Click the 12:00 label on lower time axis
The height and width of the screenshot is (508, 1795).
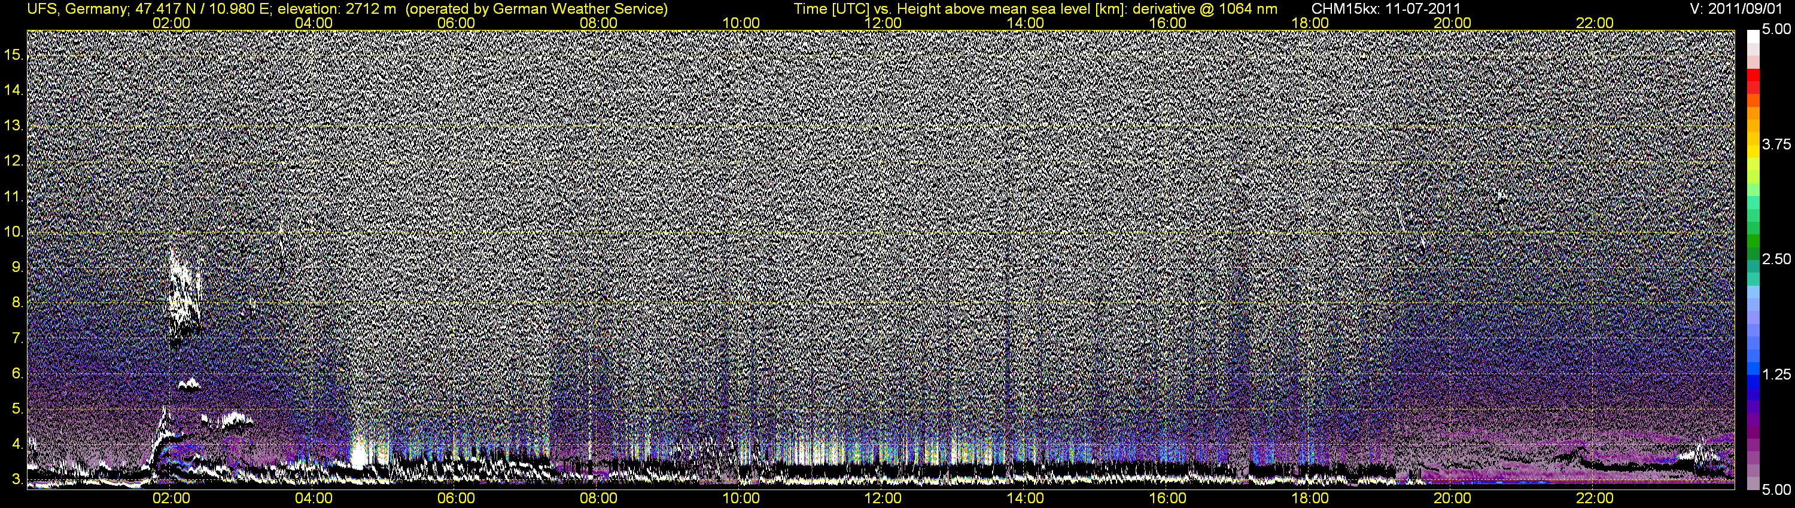pos(883,498)
